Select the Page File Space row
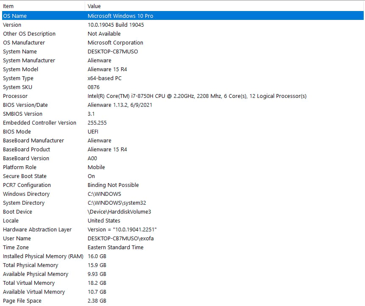Viewport: 365px width, 306px height. 183,301
